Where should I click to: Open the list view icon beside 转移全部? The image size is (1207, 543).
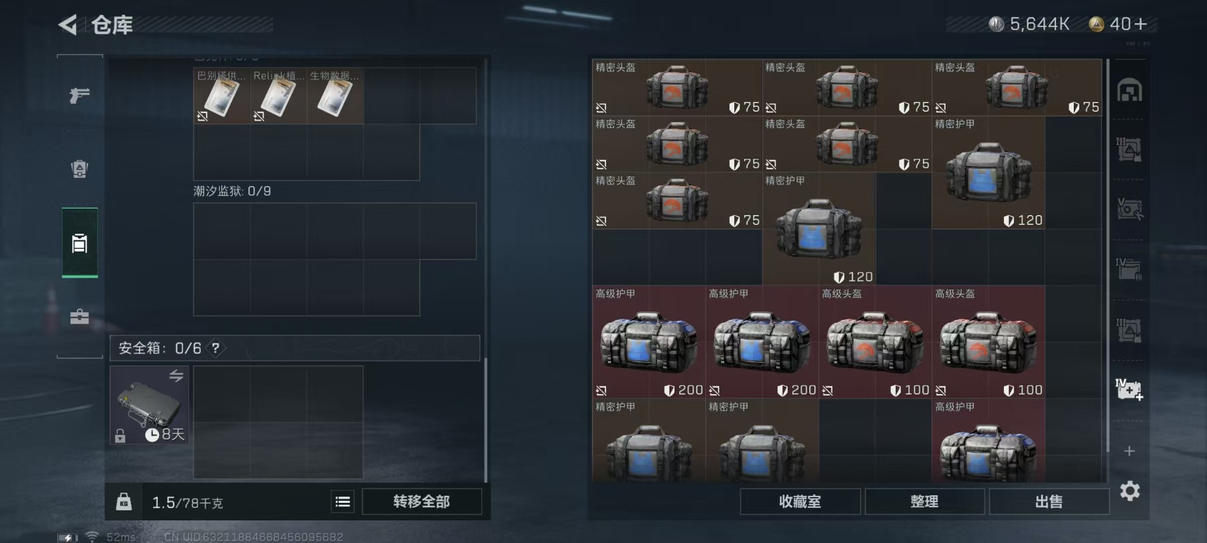343,502
